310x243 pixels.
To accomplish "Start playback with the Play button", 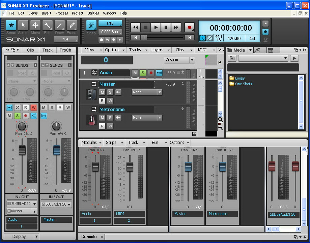I will tap(156, 27).
